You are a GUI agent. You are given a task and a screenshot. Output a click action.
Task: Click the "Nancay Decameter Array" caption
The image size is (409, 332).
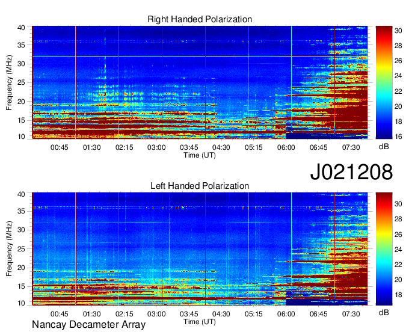pos(88,325)
